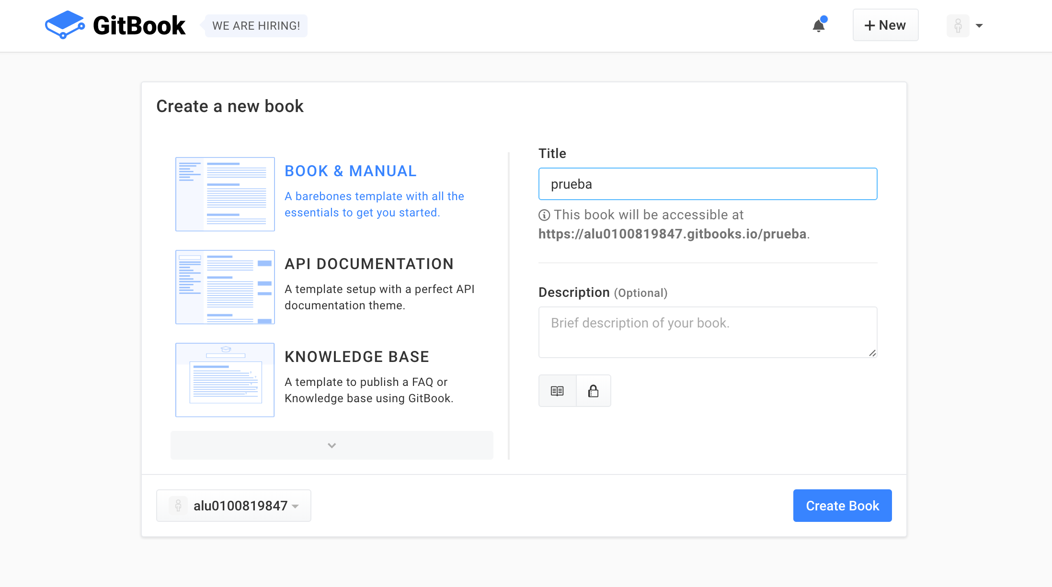Image resolution: width=1052 pixels, height=587 pixels.
Task: Click the WE ARE HIRING menu item
Action: click(256, 25)
